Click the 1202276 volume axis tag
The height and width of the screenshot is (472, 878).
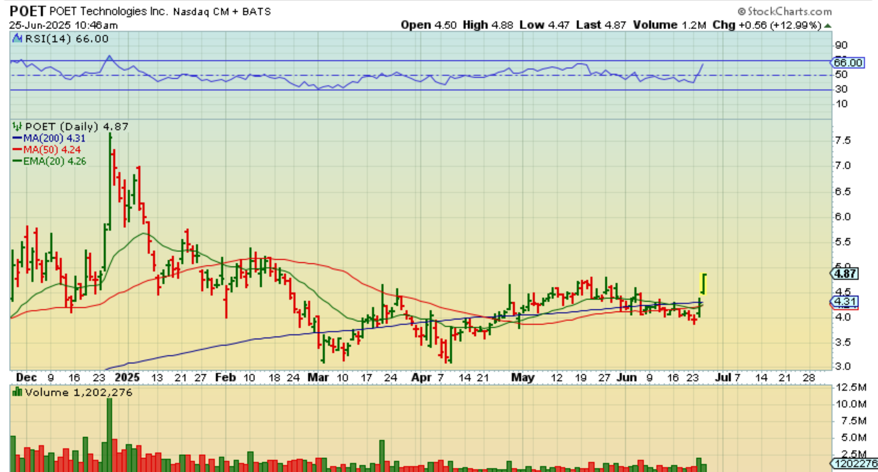pyautogui.click(x=854, y=463)
